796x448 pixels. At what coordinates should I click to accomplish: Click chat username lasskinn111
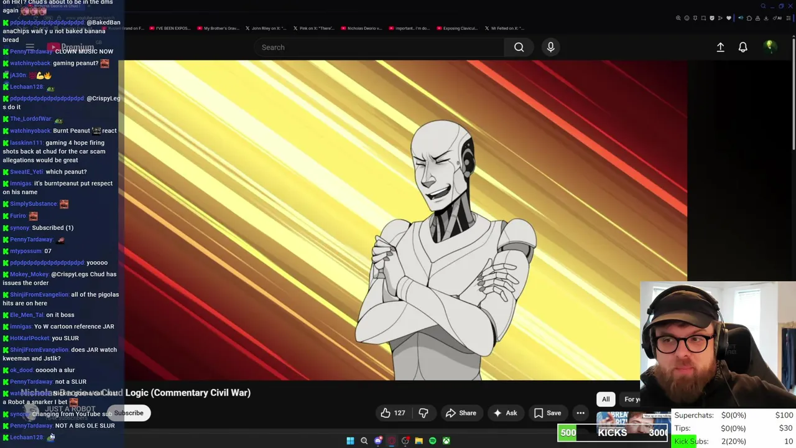pos(26,143)
